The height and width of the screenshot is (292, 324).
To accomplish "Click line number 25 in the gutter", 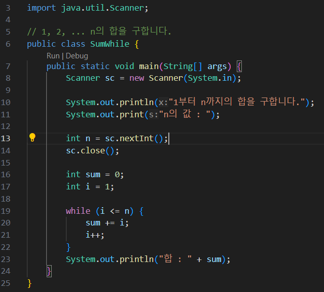I will pos(6,283).
